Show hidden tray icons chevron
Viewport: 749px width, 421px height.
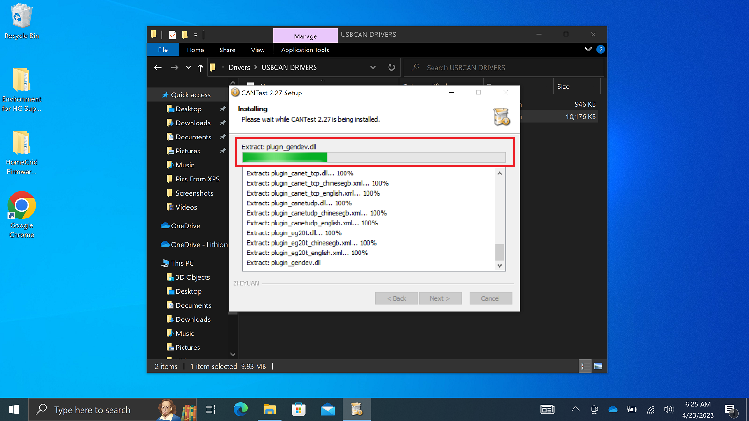point(575,409)
